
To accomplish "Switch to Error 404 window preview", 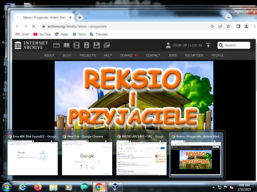I will (x=33, y=155).
